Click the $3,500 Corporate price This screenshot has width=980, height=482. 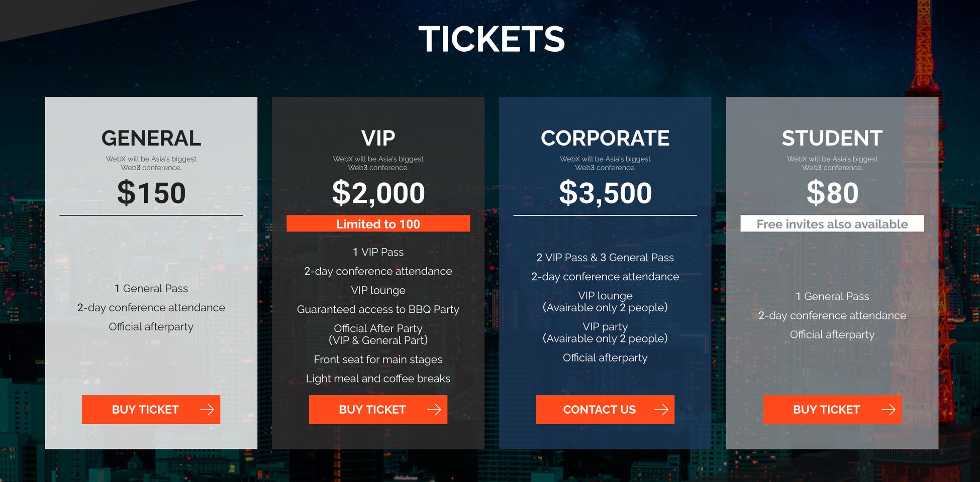[606, 193]
